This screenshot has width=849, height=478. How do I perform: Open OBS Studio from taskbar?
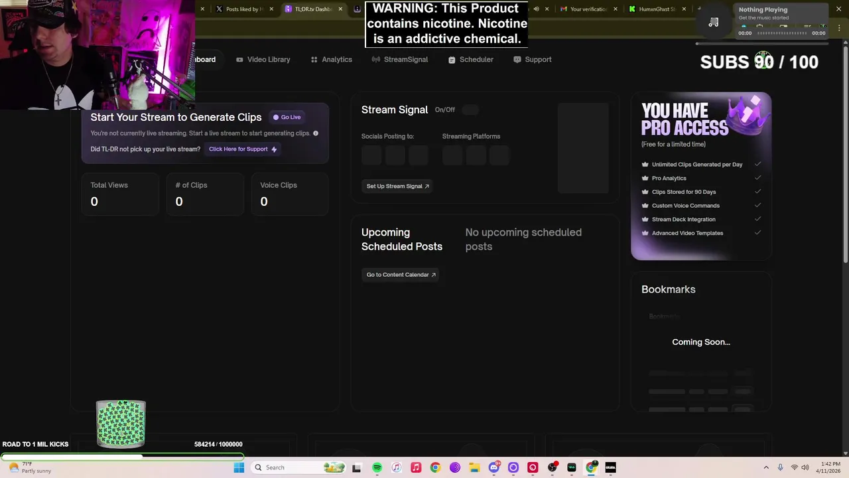pyautogui.click(x=552, y=467)
